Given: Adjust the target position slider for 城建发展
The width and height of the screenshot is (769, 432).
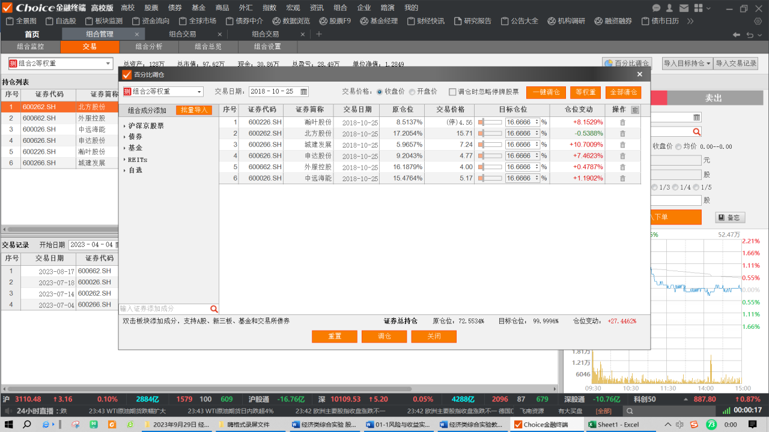Looking at the screenshot, I should 490,145.
